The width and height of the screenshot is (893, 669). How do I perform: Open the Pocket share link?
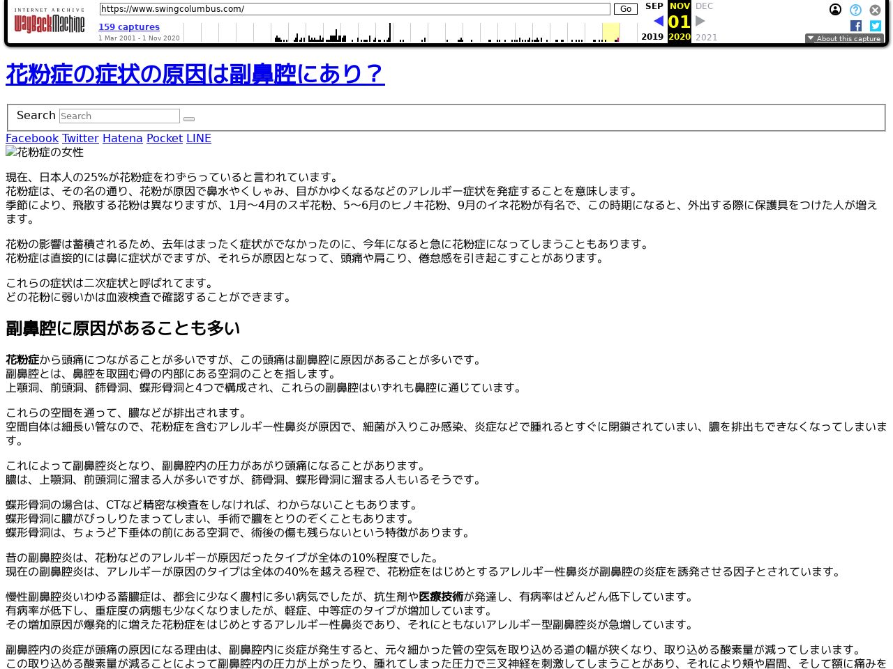164,138
